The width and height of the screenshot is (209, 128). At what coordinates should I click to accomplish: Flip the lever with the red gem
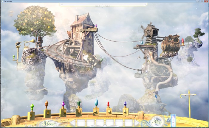pos(109,109)
